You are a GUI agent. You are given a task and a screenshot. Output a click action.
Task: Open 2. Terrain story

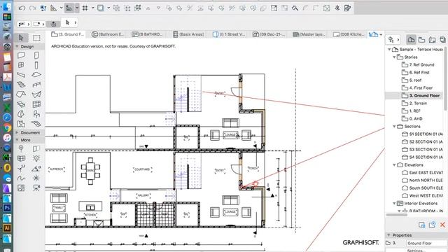pos(414,103)
